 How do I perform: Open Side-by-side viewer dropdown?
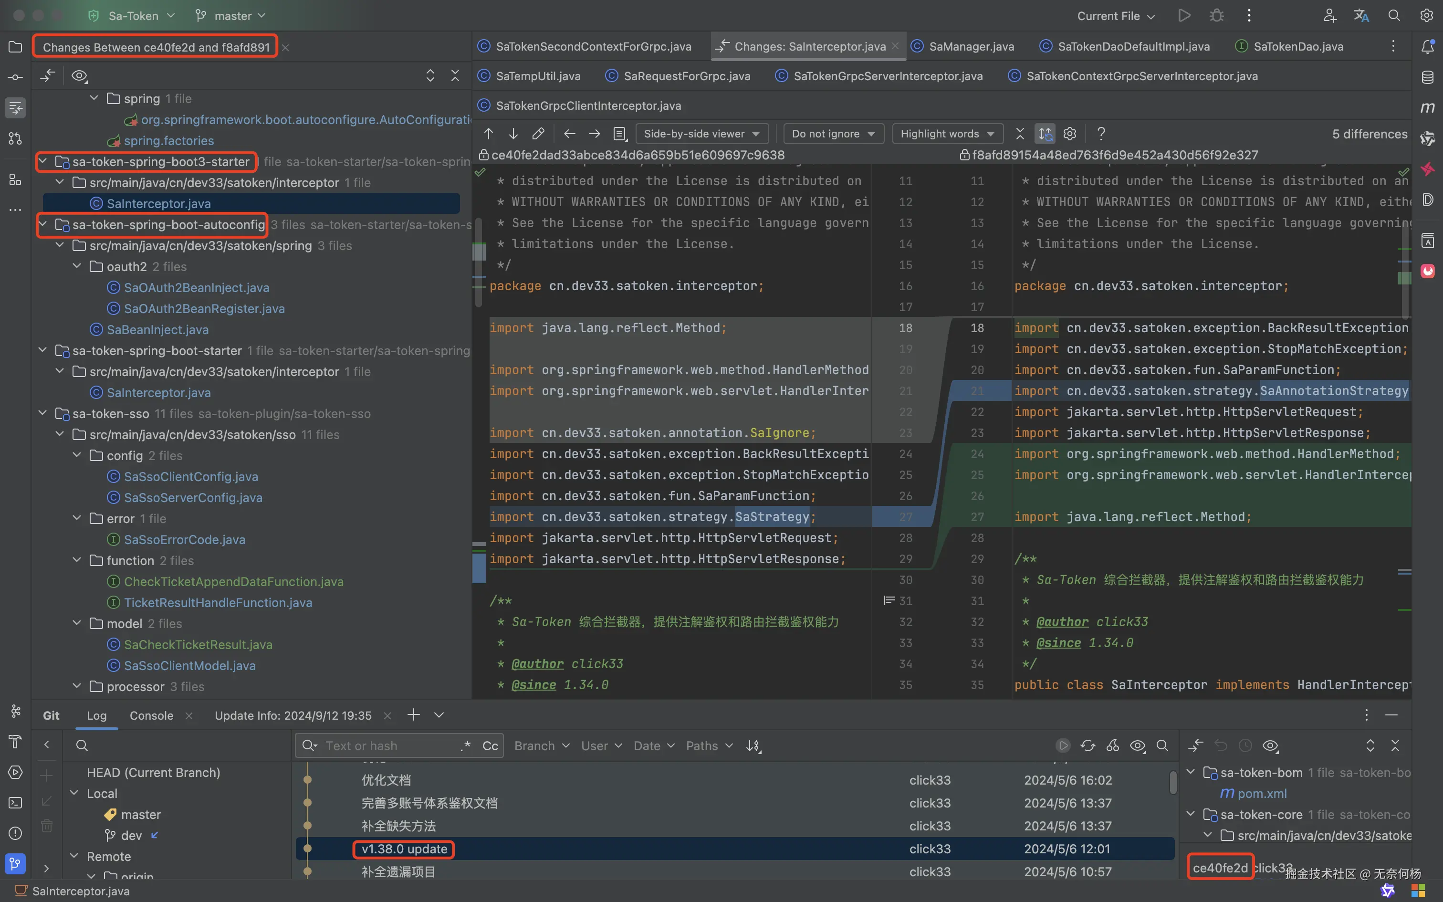pos(701,134)
